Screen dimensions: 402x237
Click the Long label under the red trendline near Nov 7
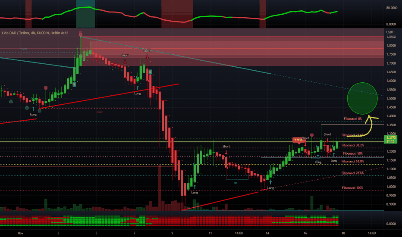click(x=138, y=94)
